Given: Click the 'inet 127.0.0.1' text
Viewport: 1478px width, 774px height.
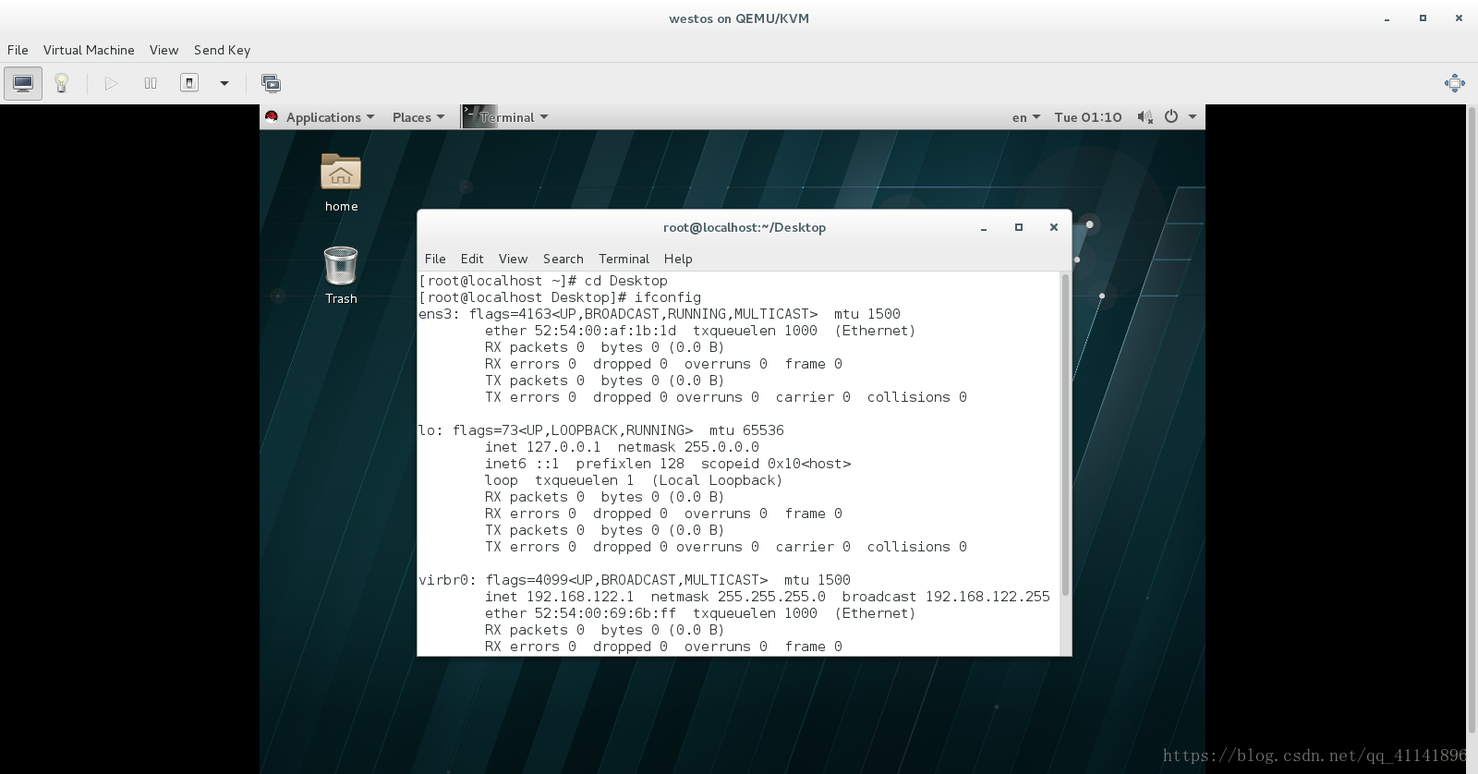Looking at the screenshot, I should click(542, 447).
